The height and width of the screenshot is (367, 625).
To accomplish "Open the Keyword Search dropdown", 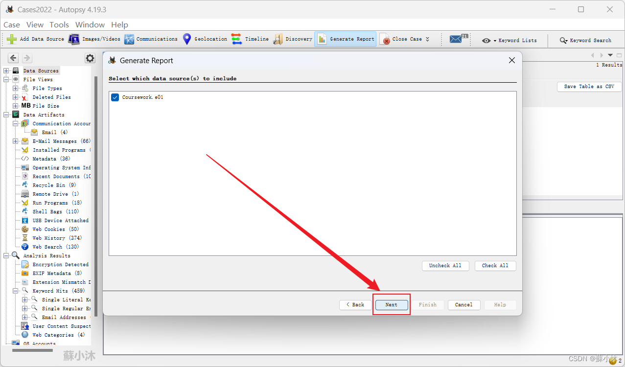I will [585, 40].
